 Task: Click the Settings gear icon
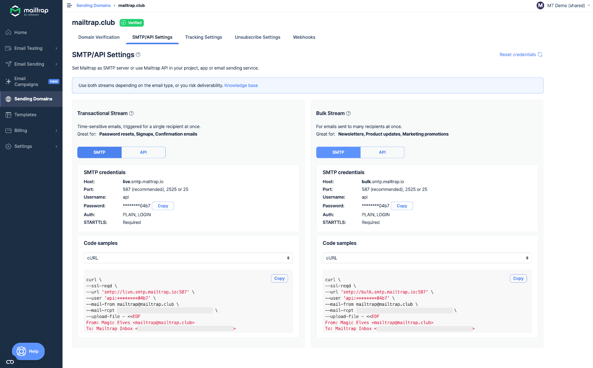pos(9,147)
